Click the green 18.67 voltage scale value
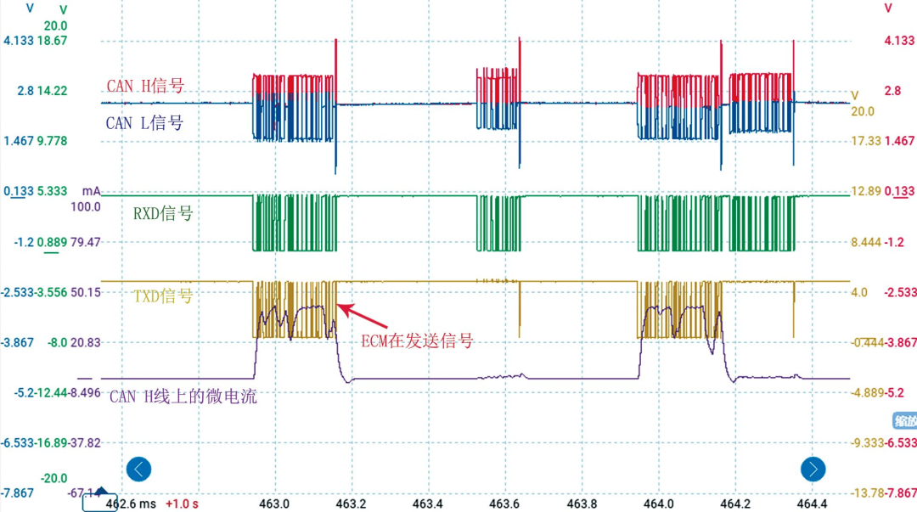This screenshot has height=512, width=917. [53, 41]
